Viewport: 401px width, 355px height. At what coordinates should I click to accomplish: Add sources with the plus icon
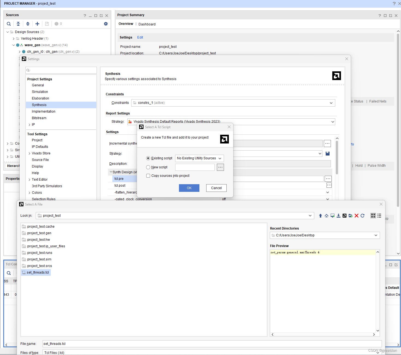click(37, 24)
